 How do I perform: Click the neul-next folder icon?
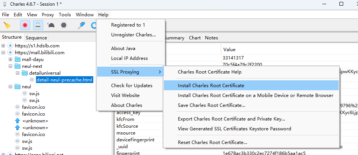[x=17, y=66]
